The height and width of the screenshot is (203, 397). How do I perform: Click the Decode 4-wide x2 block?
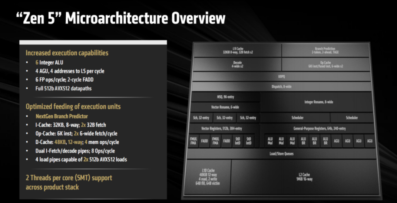[x=237, y=64]
